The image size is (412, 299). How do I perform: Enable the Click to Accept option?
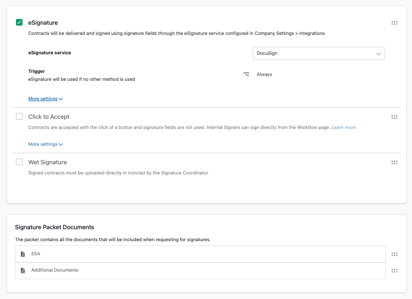click(19, 116)
